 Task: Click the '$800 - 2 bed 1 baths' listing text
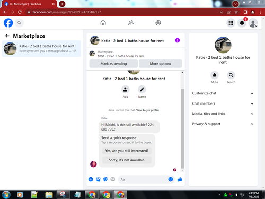(x=121, y=56)
